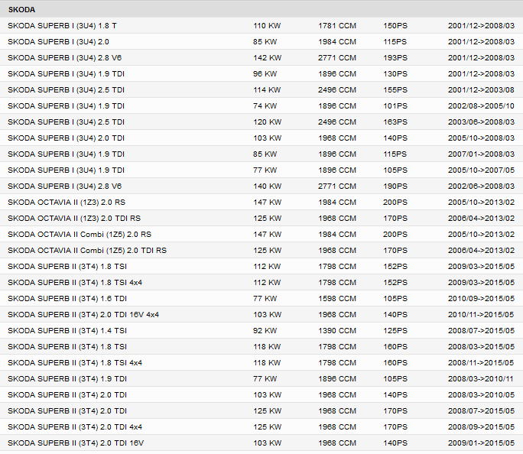
Task: Click date range 2008/03->2010/11
Action: click(x=480, y=378)
